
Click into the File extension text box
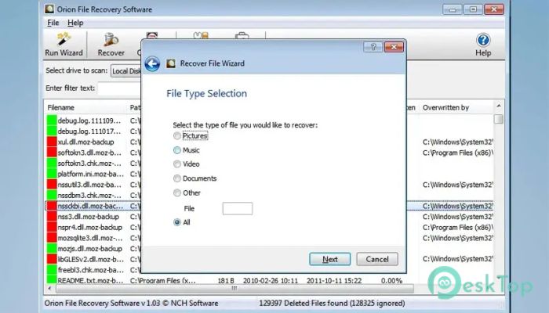[238, 209]
